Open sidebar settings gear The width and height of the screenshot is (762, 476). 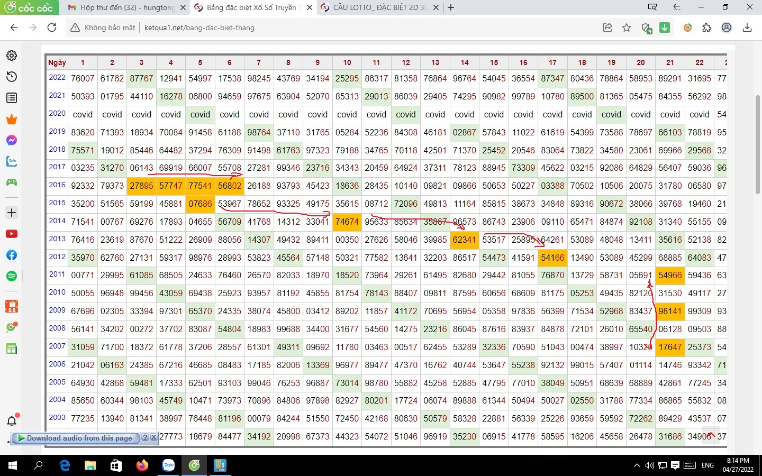pos(12,56)
